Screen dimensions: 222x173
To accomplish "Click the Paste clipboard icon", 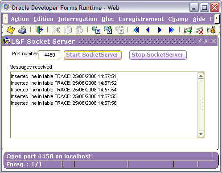I will point(79,30).
